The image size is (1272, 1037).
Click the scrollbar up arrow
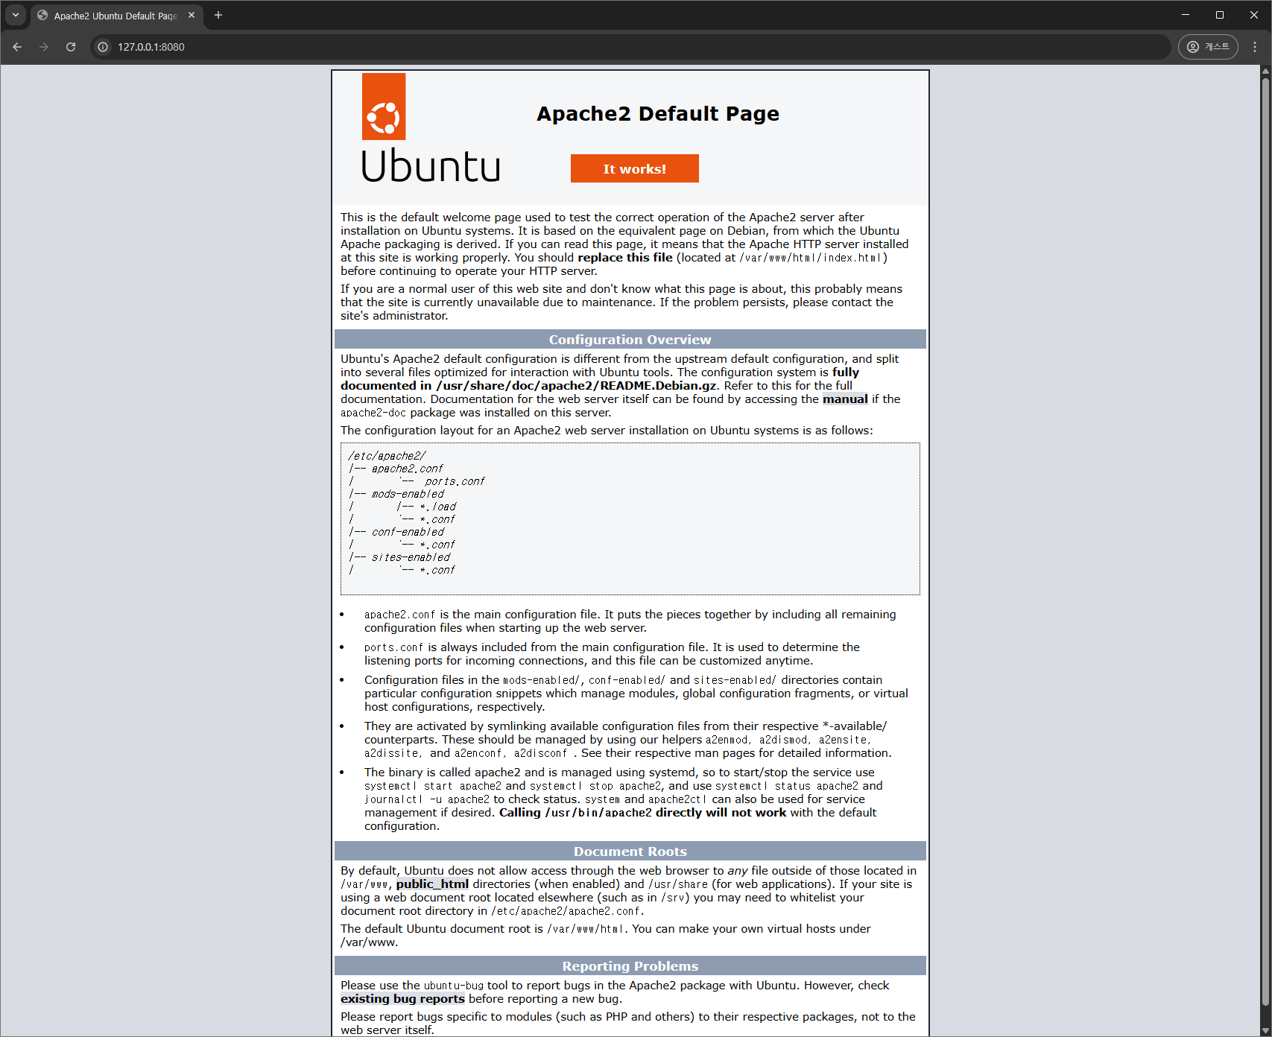(x=1265, y=71)
